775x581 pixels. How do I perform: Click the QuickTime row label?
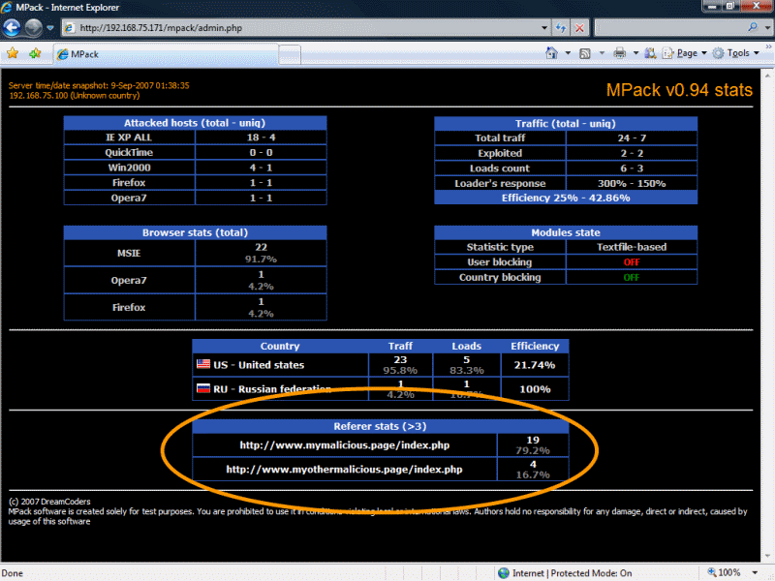[x=129, y=153]
